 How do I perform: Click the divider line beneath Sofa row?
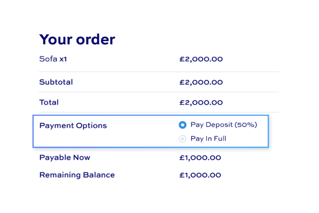coord(158,72)
